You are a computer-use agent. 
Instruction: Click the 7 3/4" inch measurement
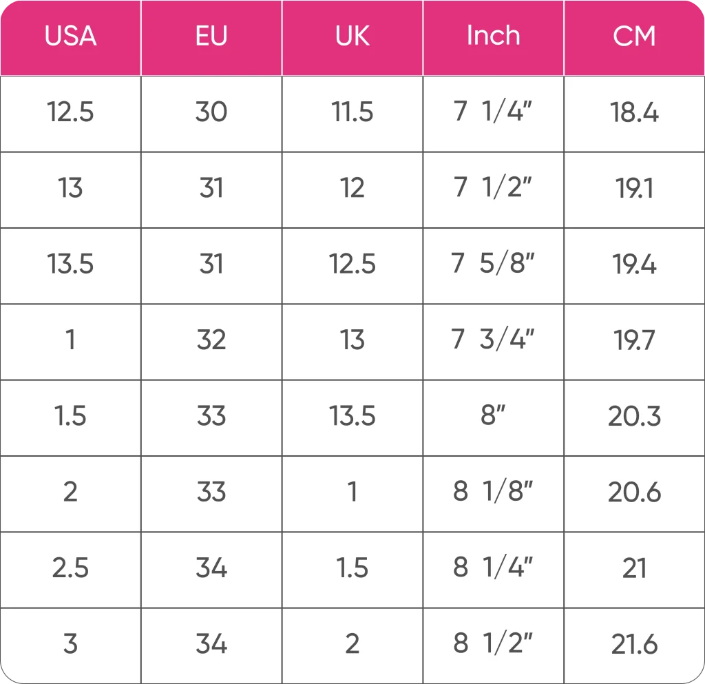(x=493, y=340)
